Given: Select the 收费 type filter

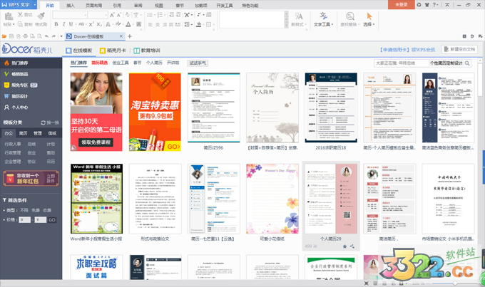Looking at the screenshot, I should (x=47, y=211).
